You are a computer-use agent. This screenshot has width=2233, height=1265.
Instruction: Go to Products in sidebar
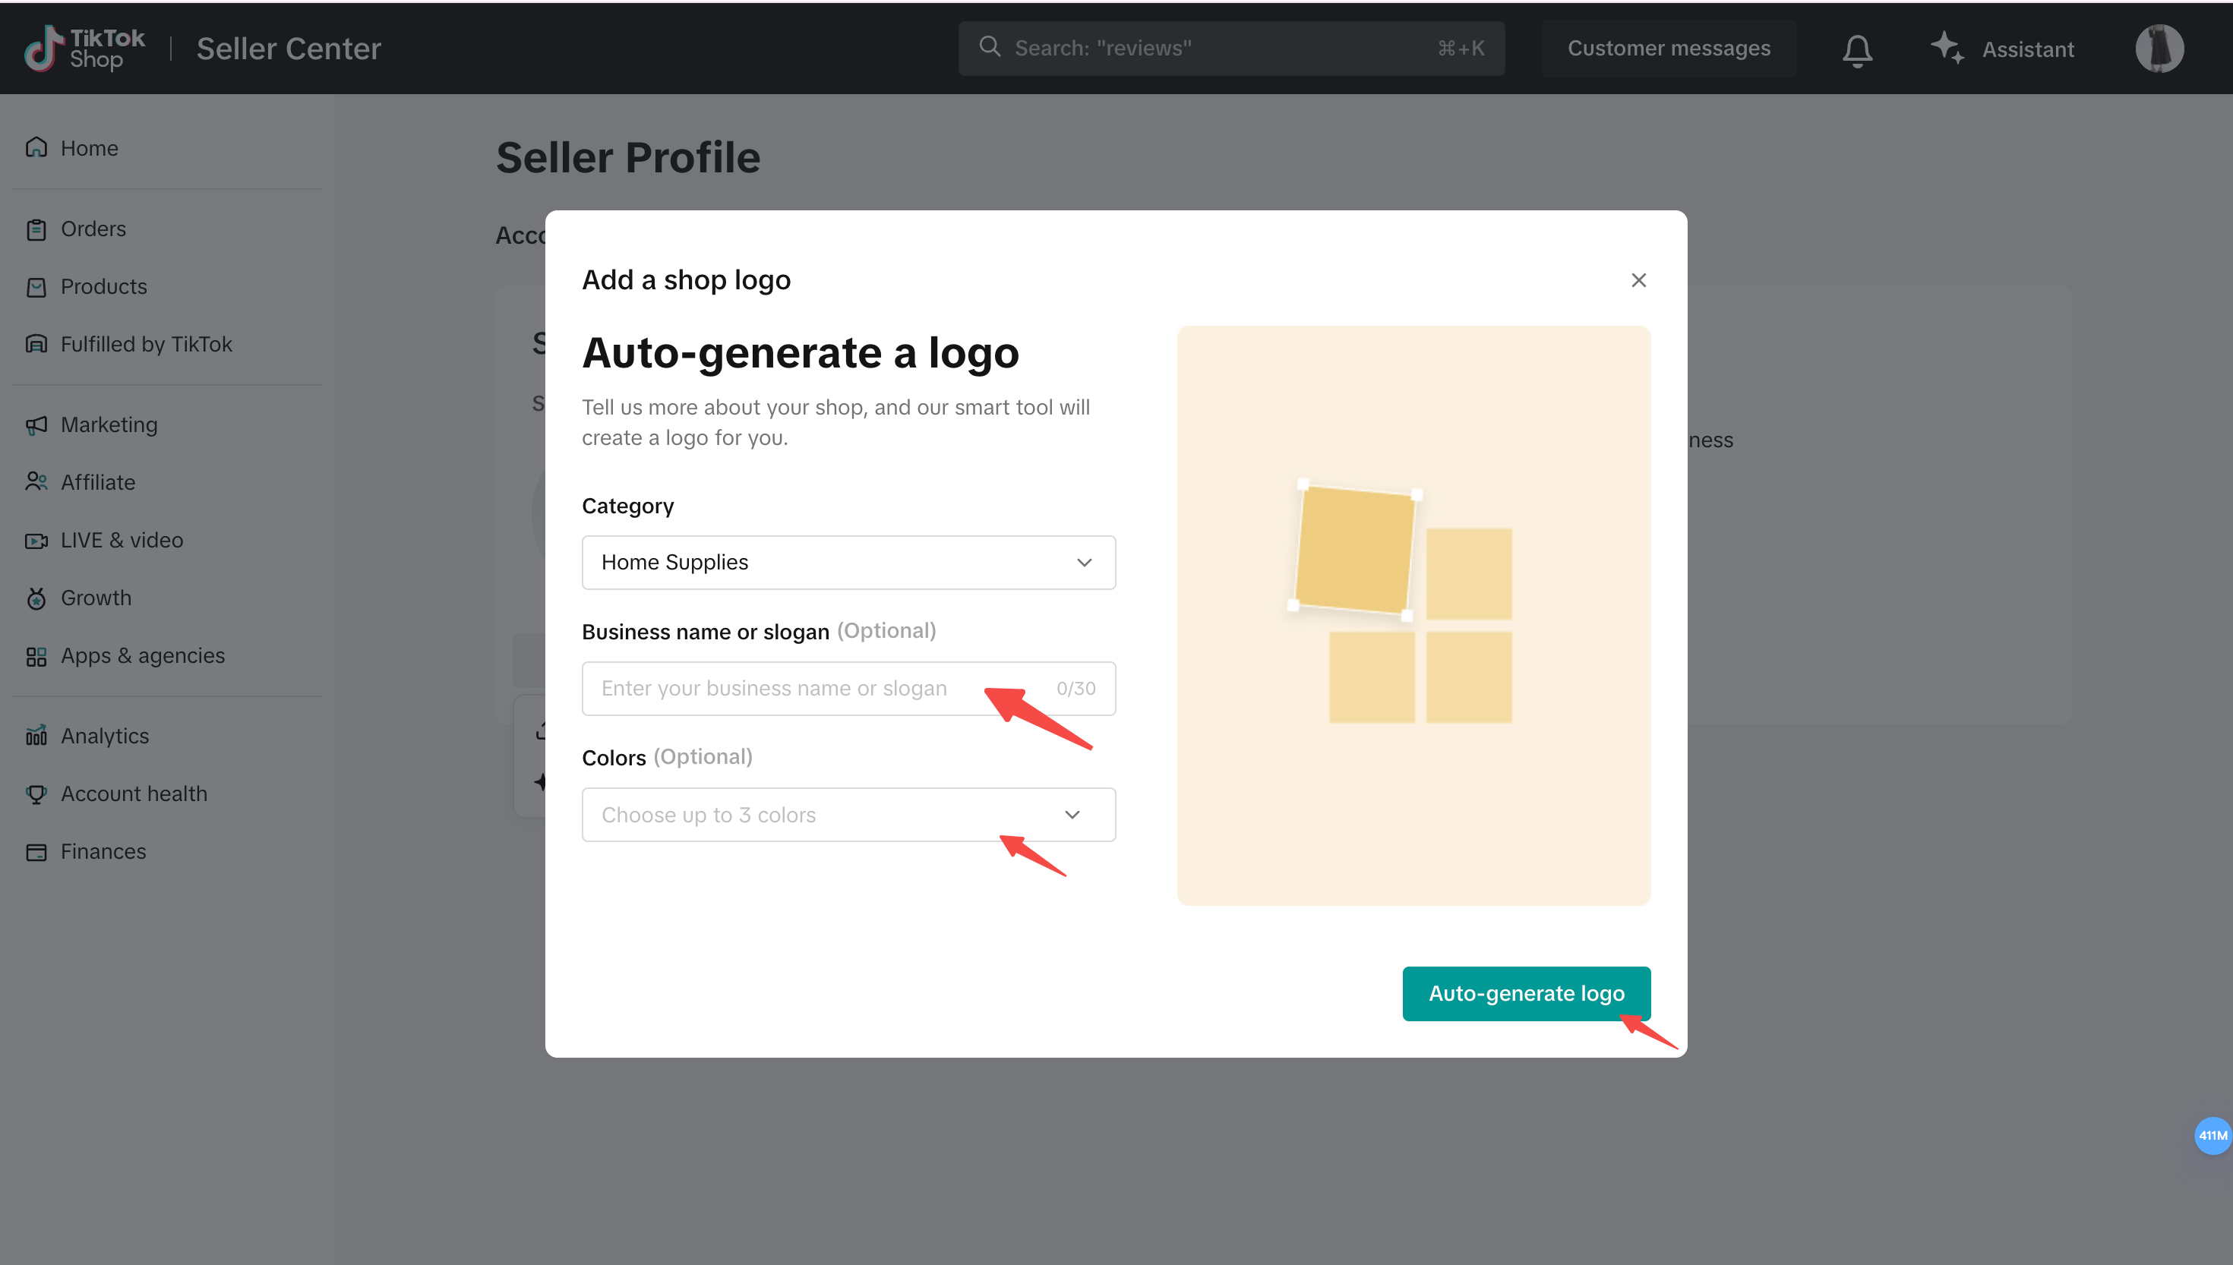(103, 287)
